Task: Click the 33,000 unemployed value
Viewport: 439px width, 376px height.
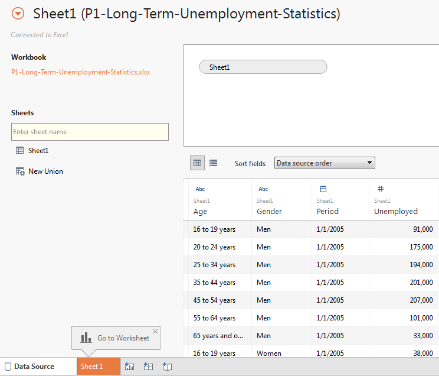Action: 422,336
